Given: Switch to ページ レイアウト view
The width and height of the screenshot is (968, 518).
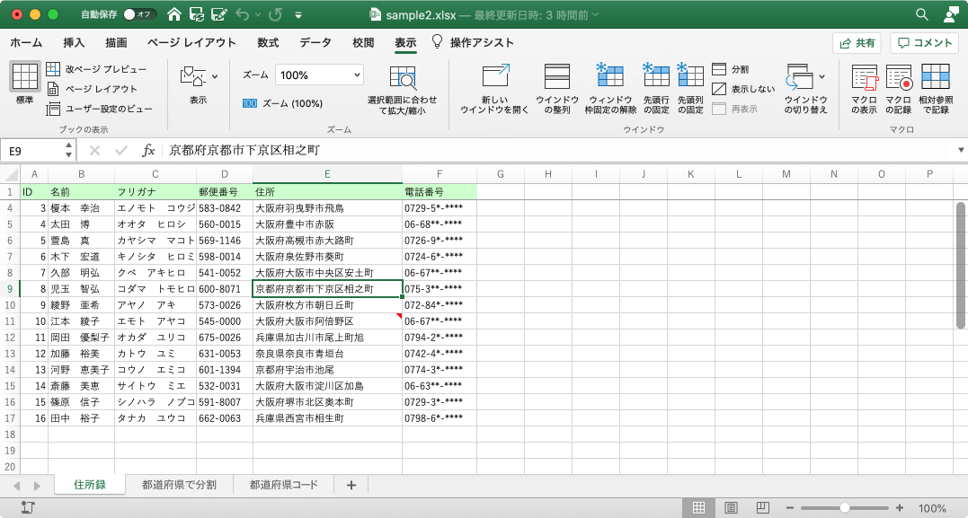Looking at the screenshot, I should point(92,89).
